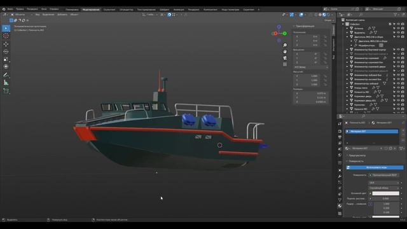The height and width of the screenshot is (229, 407).
Task: Select the Rotate tool
Action: pyautogui.click(x=6, y=52)
